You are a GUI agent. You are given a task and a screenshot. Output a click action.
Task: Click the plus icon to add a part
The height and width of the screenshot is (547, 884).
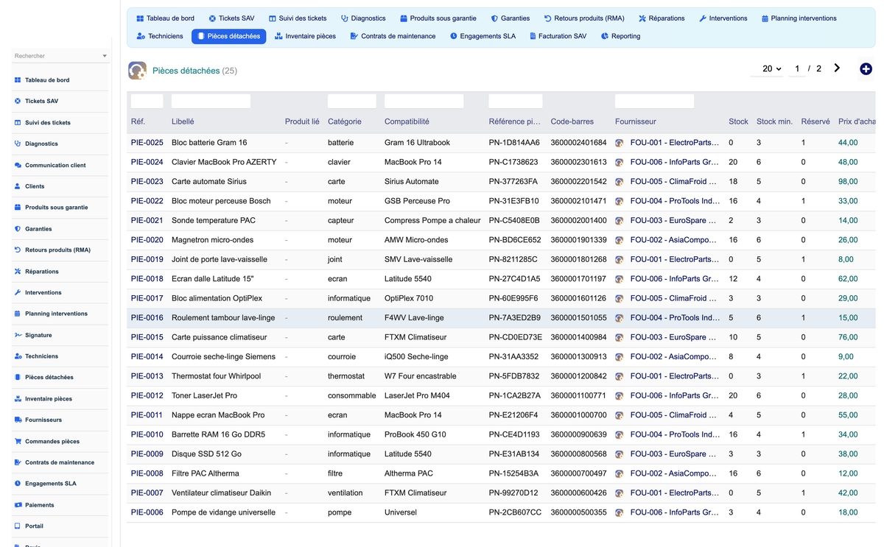coord(866,68)
